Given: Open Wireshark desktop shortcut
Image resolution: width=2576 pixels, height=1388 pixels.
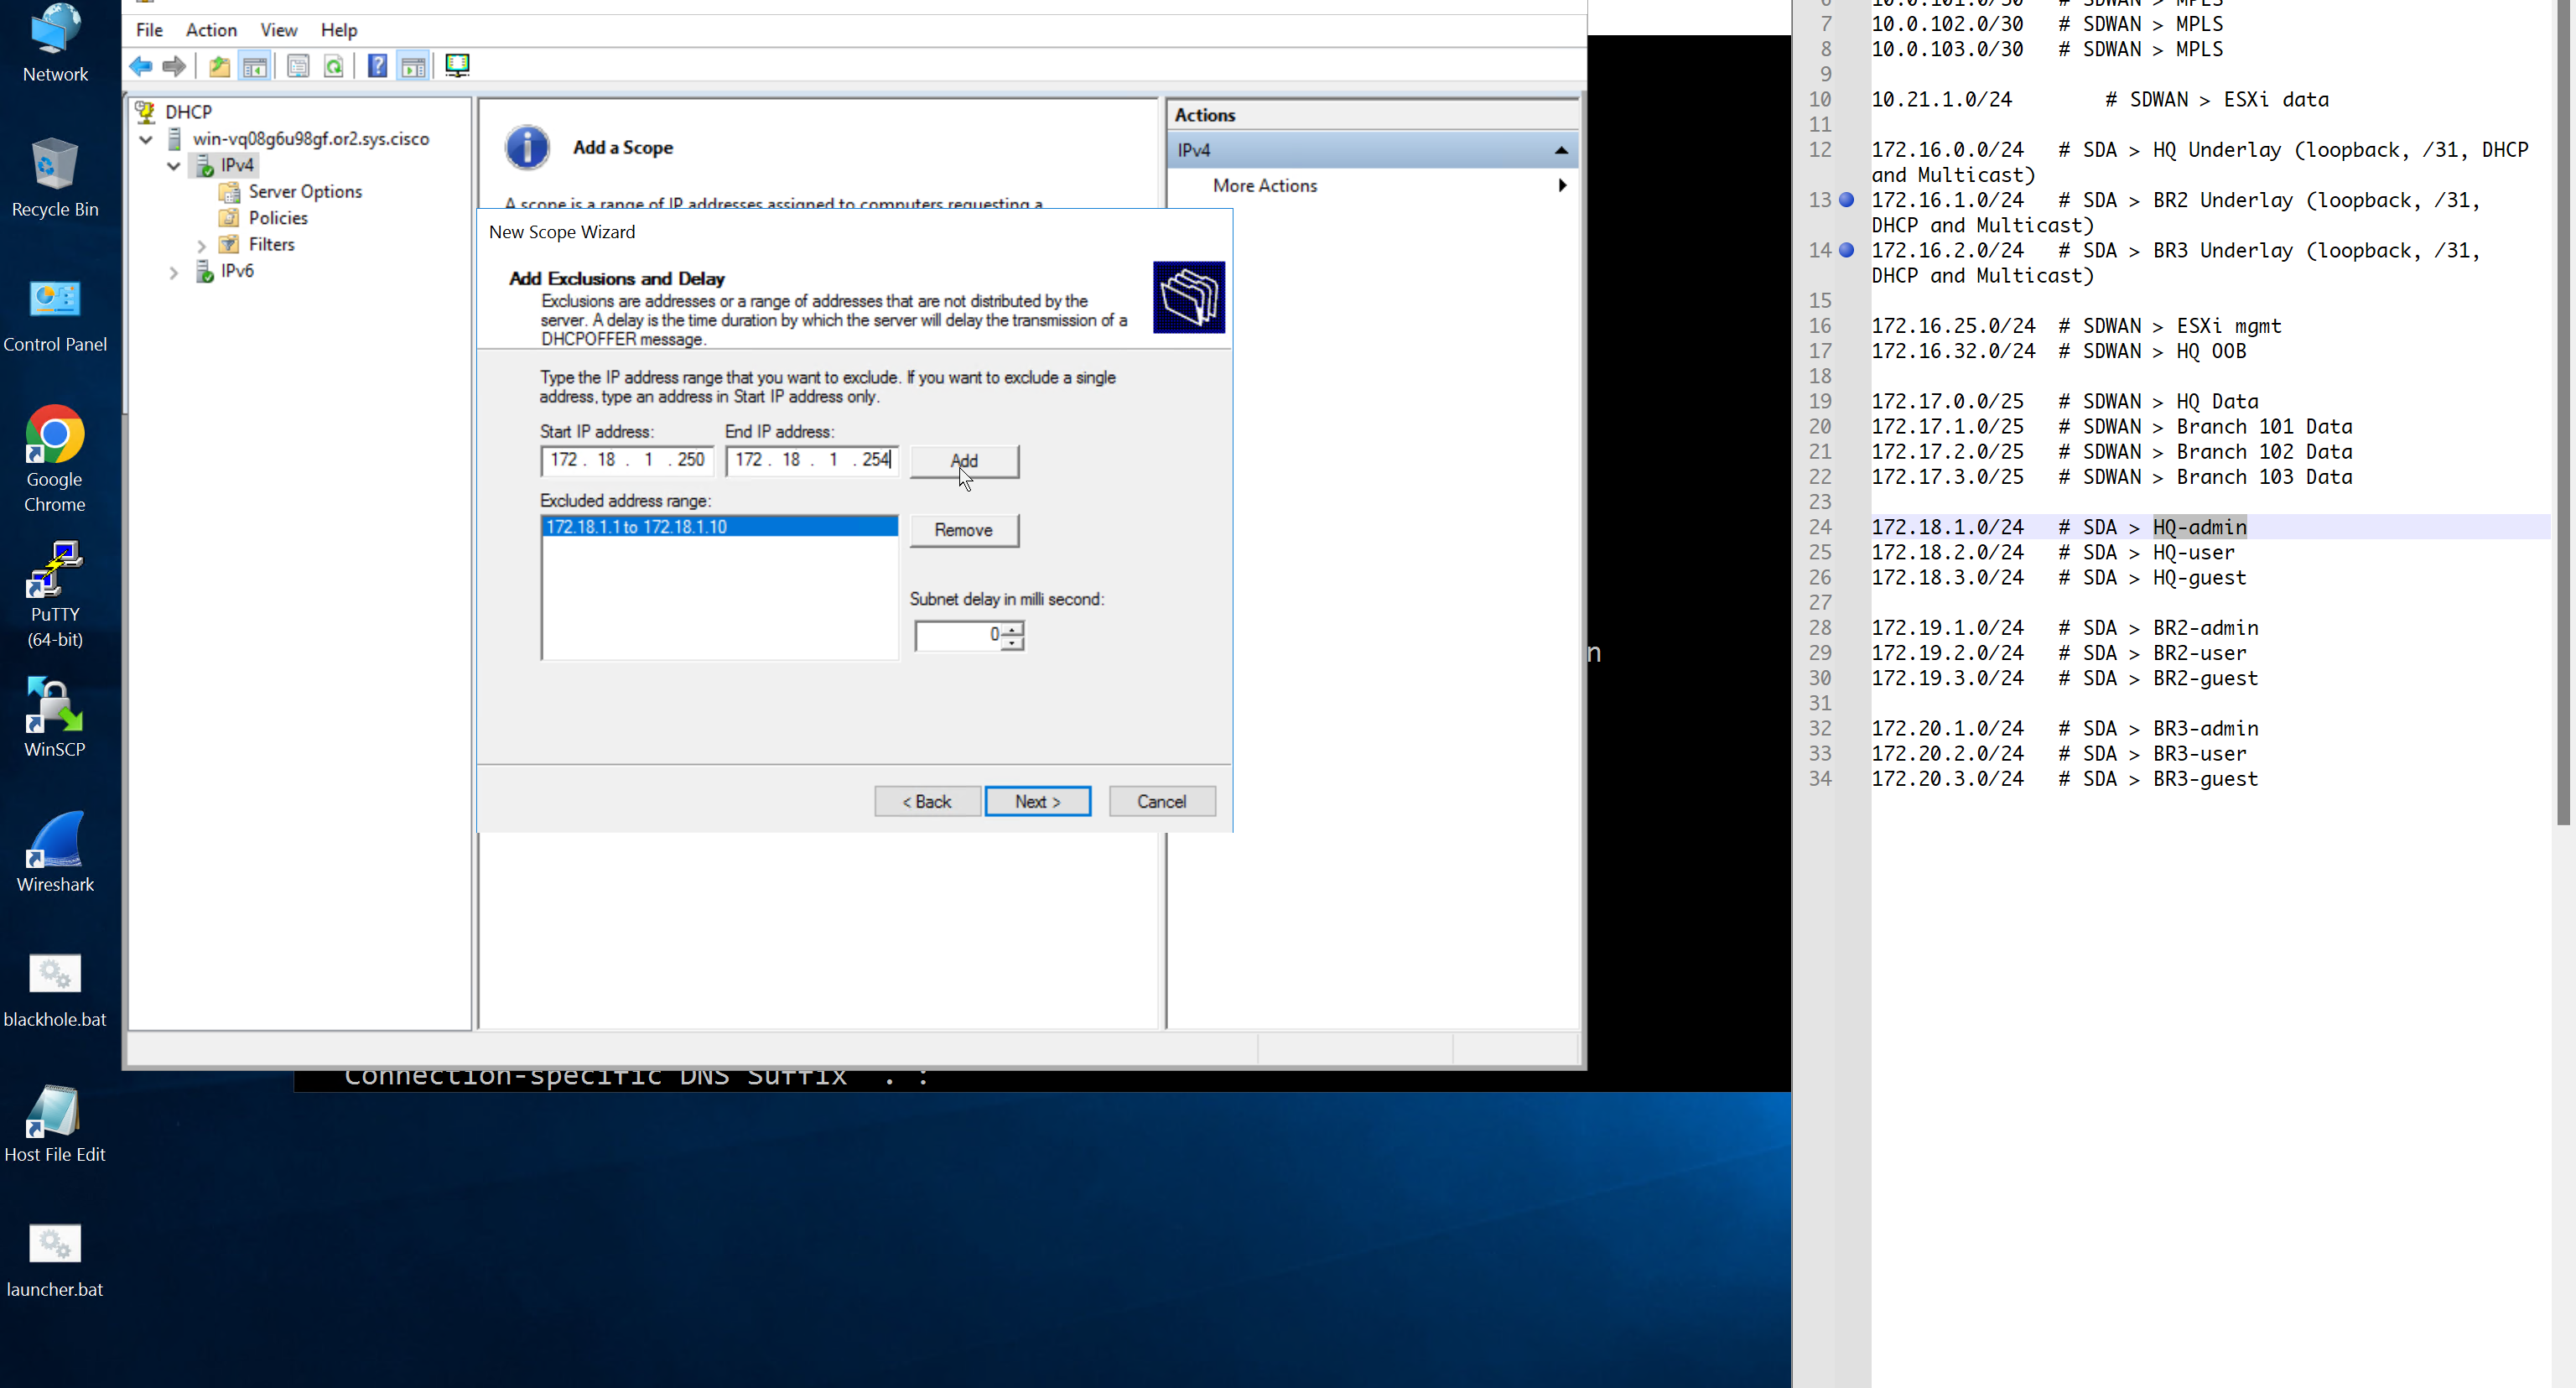Looking at the screenshot, I should pos(55,852).
